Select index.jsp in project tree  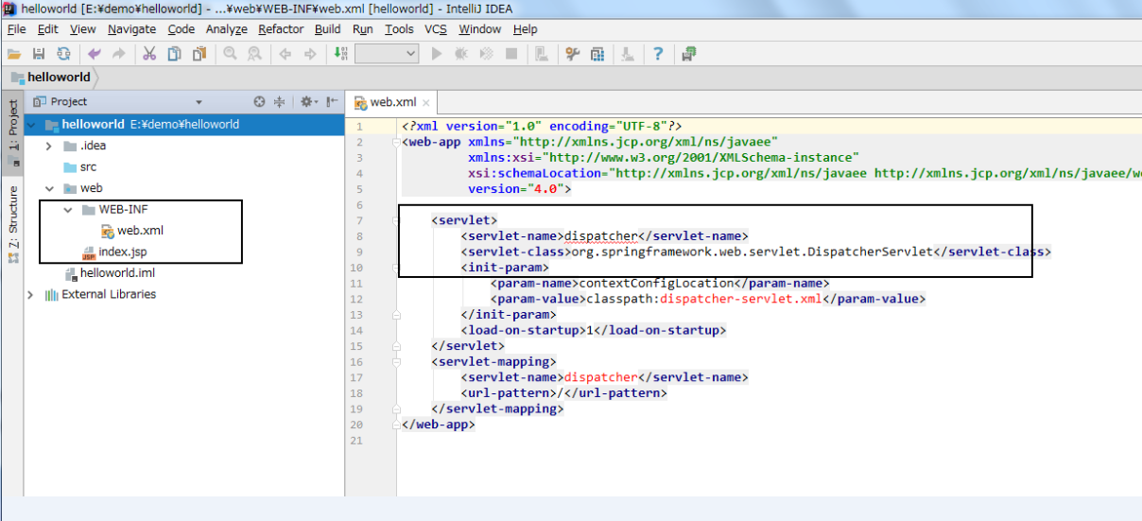coord(114,252)
